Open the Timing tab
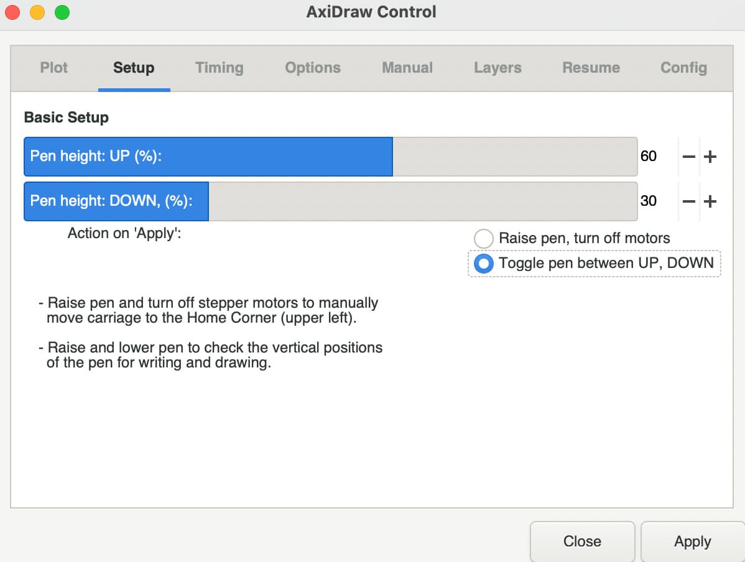This screenshot has height=562, width=745. pos(219,68)
